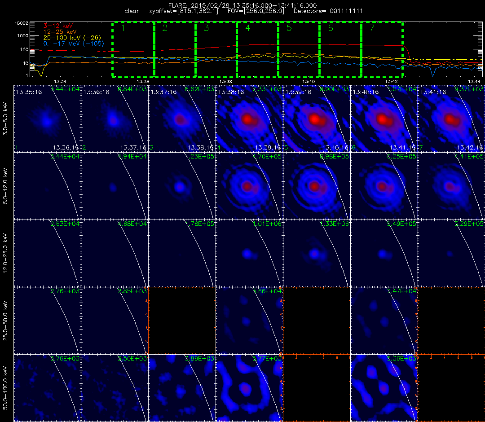Image resolution: width=485 pixels, height=422 pixels.
Task: Click the central source in 50-100 keV panel 4
Action: 246,388
